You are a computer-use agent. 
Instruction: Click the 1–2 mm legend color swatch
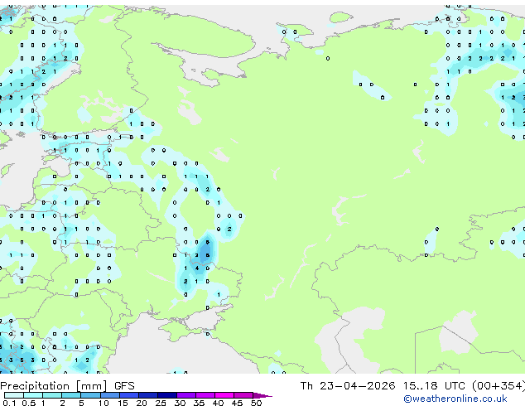tap(52, 395)
